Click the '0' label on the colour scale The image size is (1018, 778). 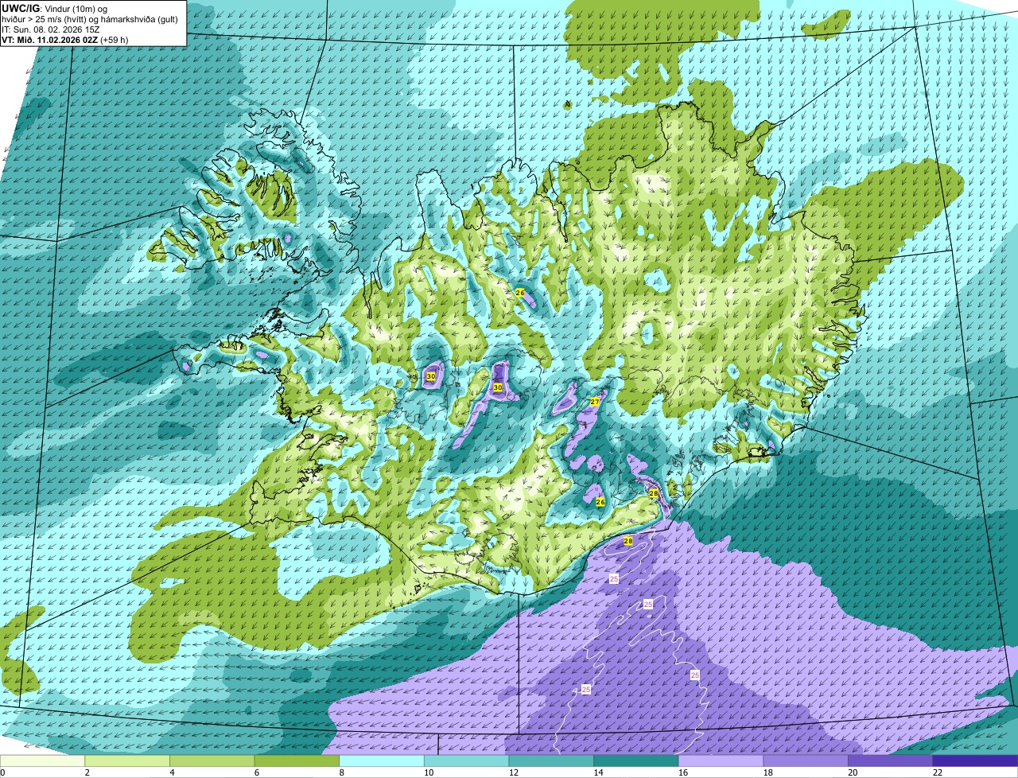(2, 772)
